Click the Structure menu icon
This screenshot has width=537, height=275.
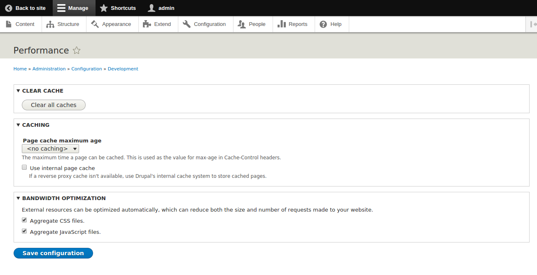[50, 24]
